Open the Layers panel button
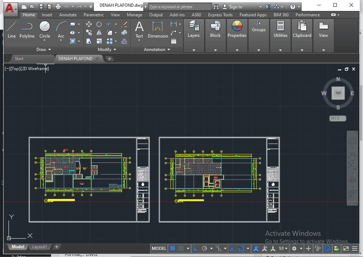 point(194,29)
